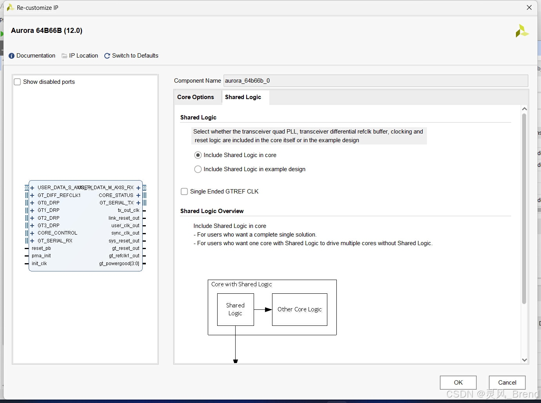Click the Component Name input field
This screenshot has width=541, height=403.
coord(376,81)
